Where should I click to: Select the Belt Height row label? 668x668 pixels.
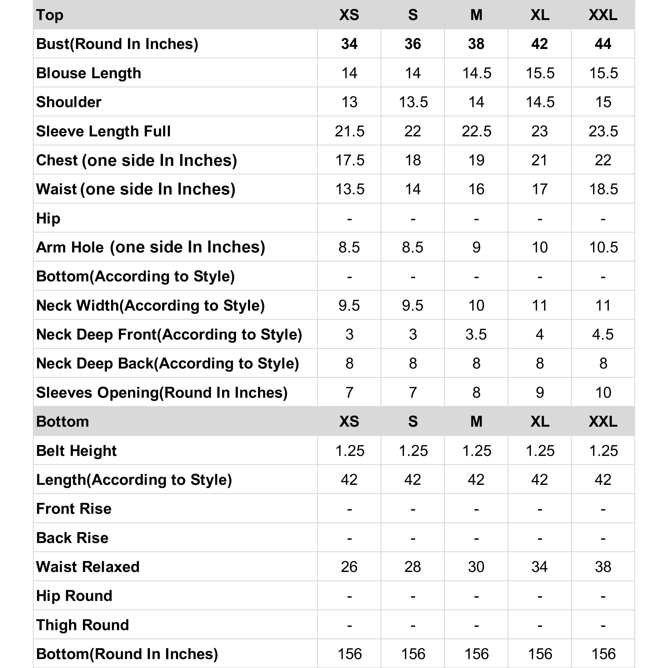click(x=77, y=451)
